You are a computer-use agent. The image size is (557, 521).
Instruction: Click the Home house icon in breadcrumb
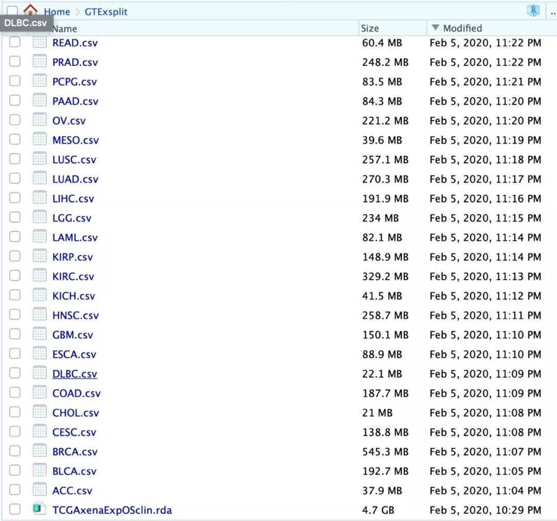click(30, 10)
